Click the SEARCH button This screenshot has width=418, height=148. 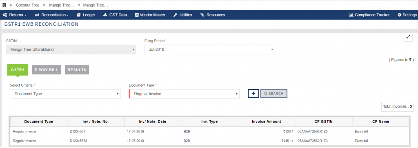pyautogui.click(x=274, y=94)
